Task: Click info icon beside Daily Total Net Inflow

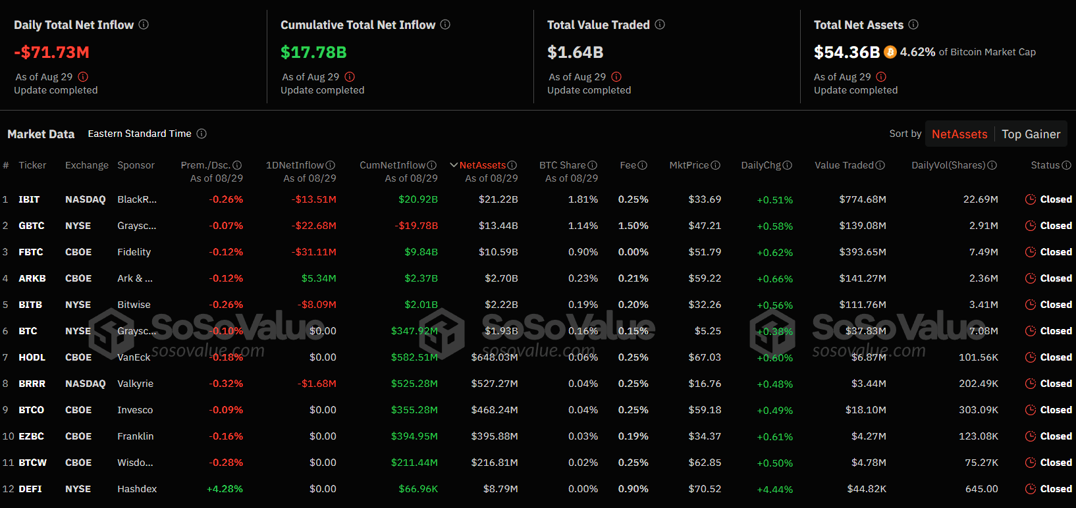Action: (144, 24)
